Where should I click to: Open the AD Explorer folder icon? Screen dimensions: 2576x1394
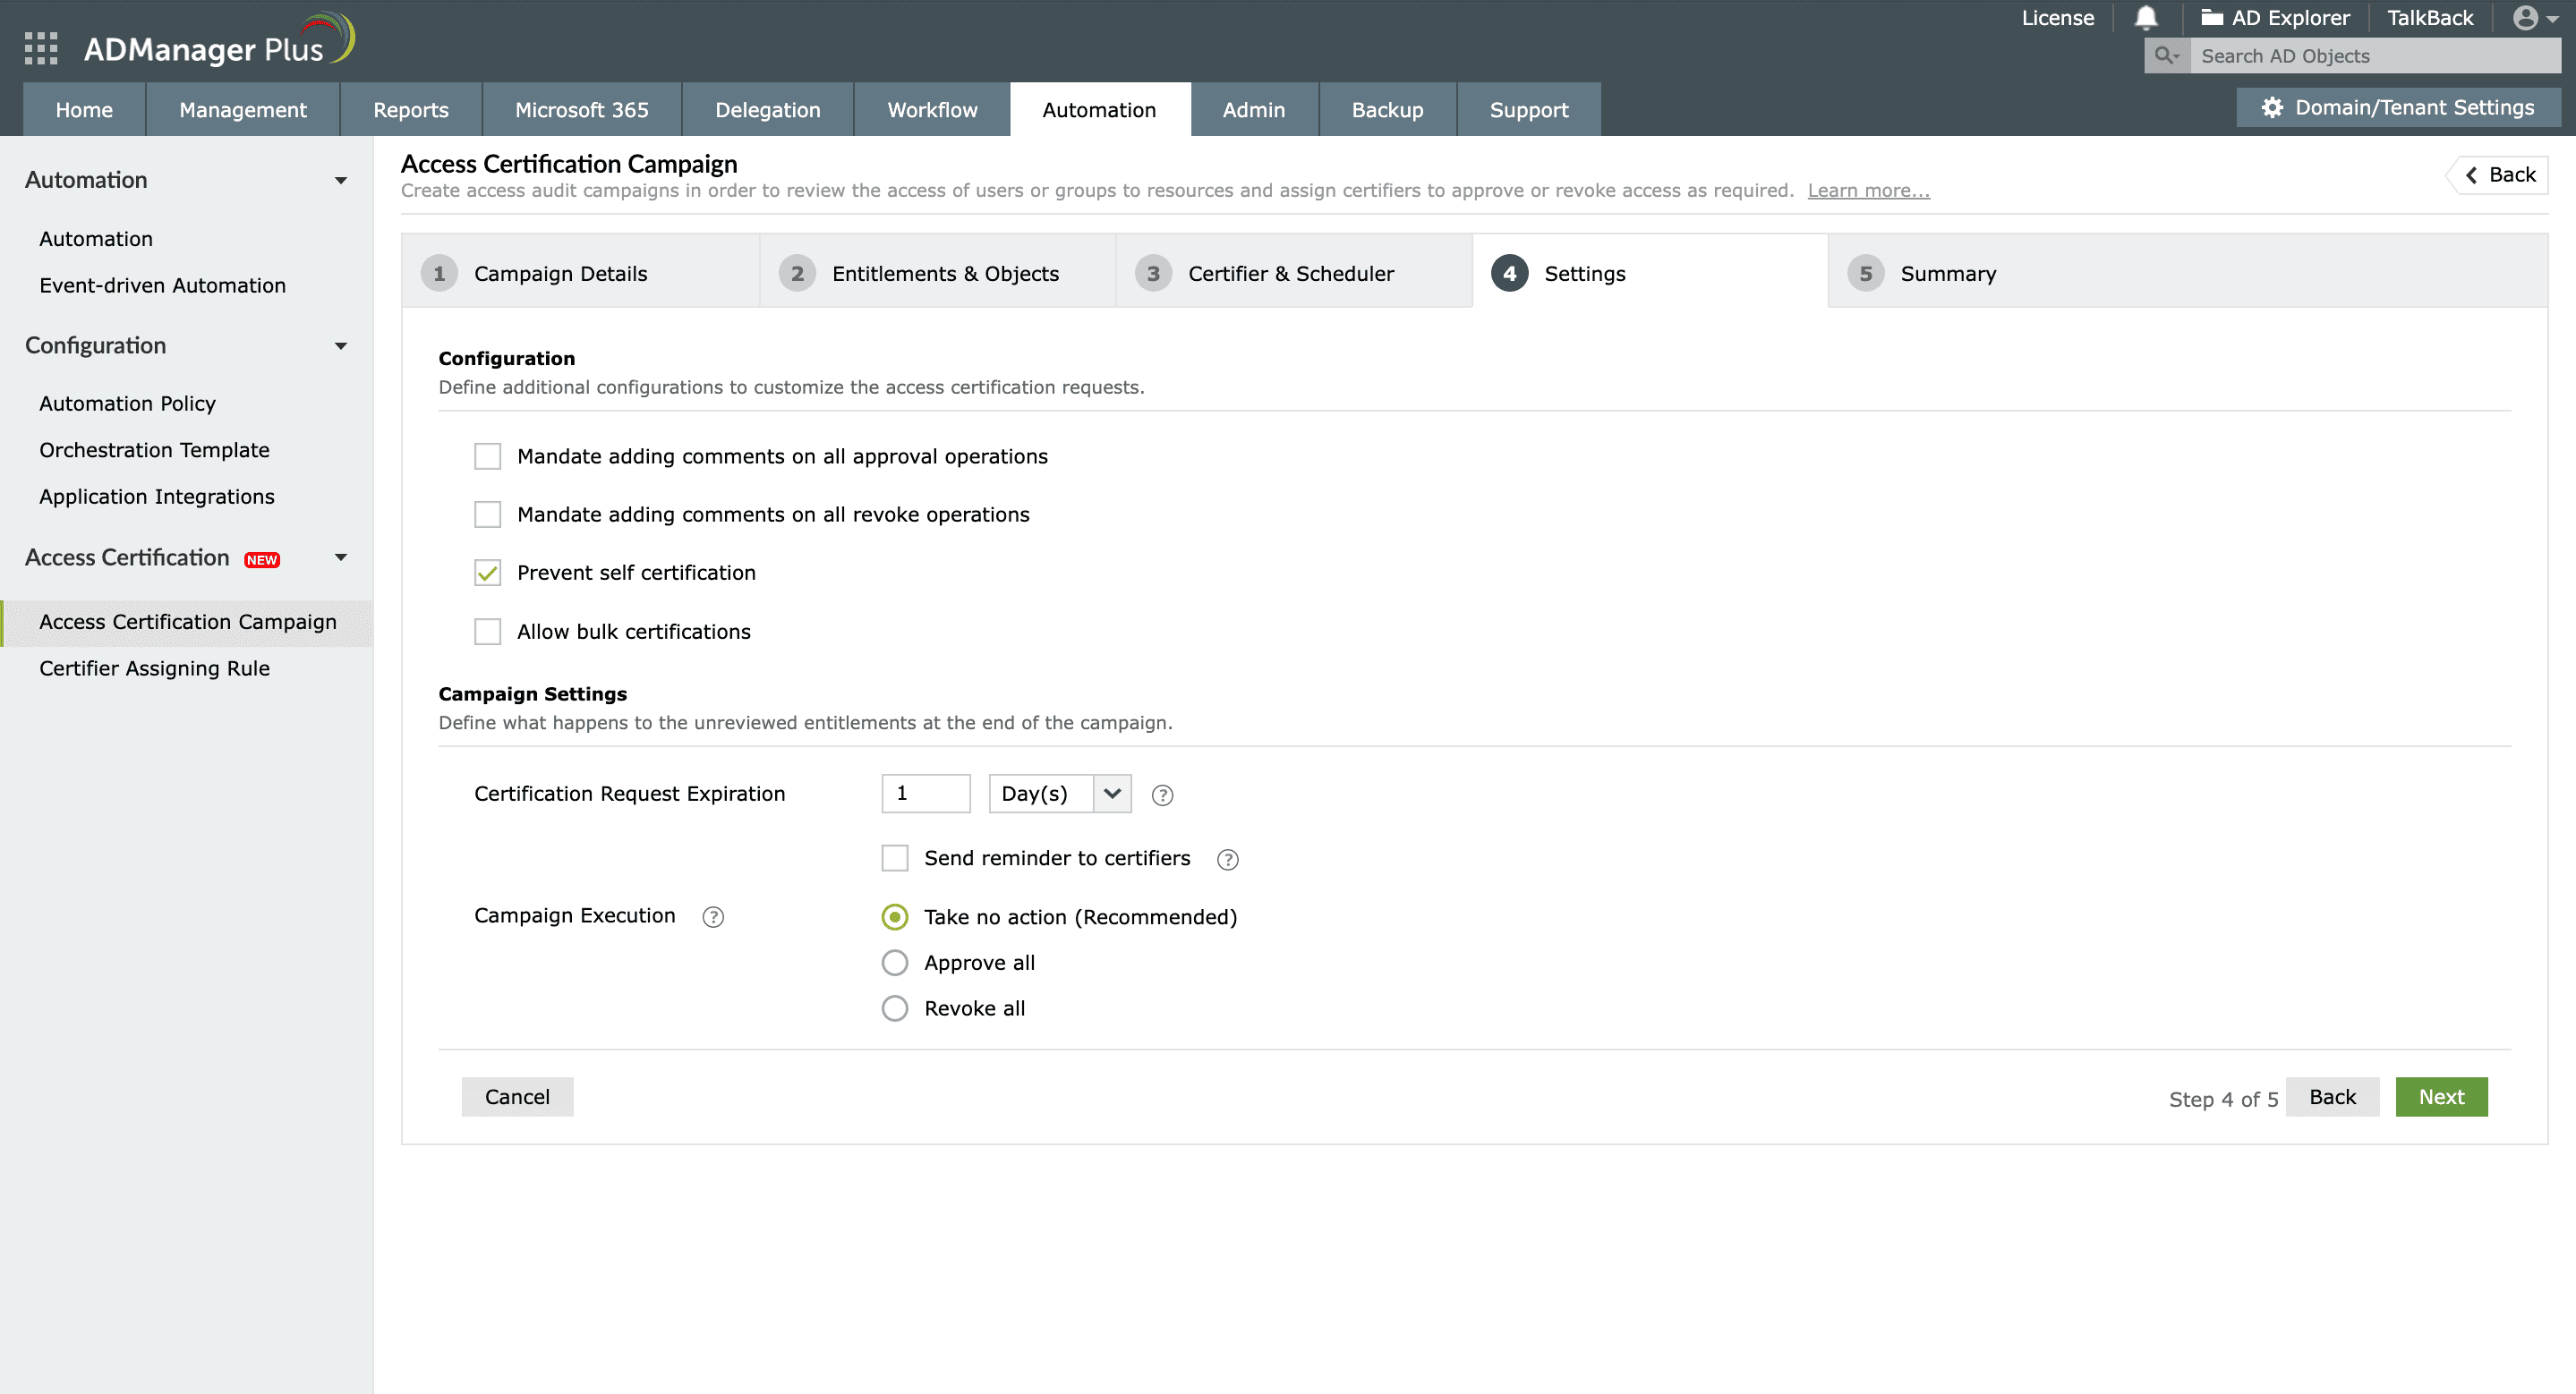tap(2211, 18)
